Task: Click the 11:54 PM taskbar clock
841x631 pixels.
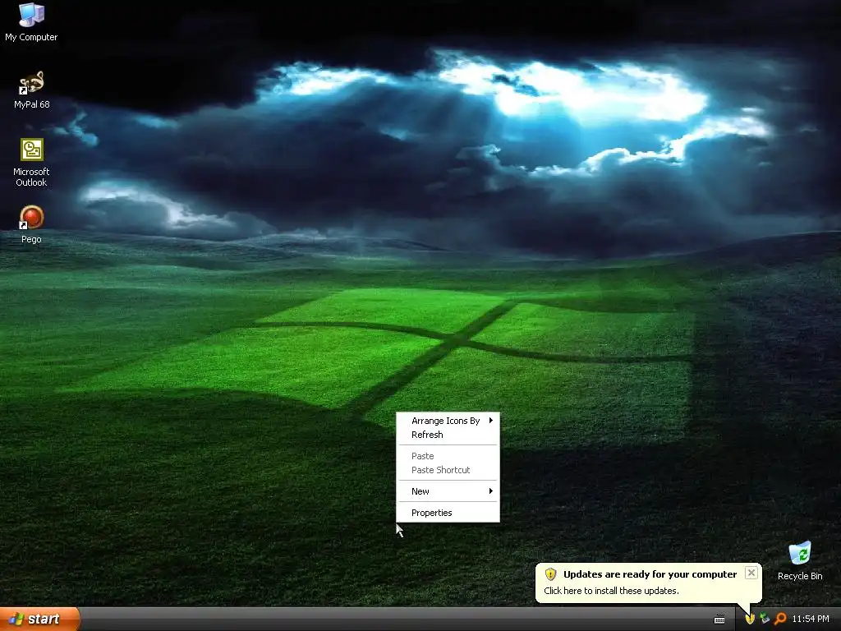Action: (x=811, y=619)
